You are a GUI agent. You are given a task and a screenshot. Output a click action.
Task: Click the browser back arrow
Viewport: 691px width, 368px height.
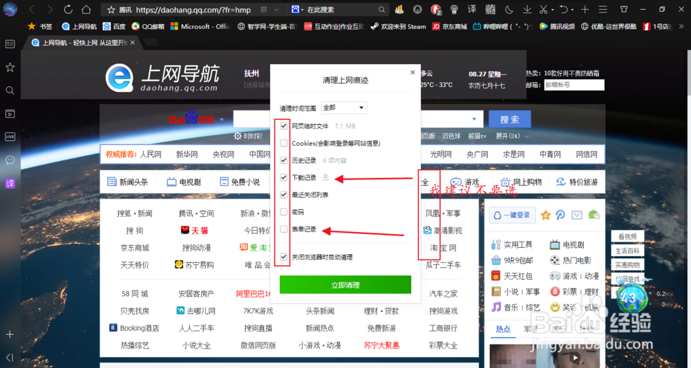(31, 9)
